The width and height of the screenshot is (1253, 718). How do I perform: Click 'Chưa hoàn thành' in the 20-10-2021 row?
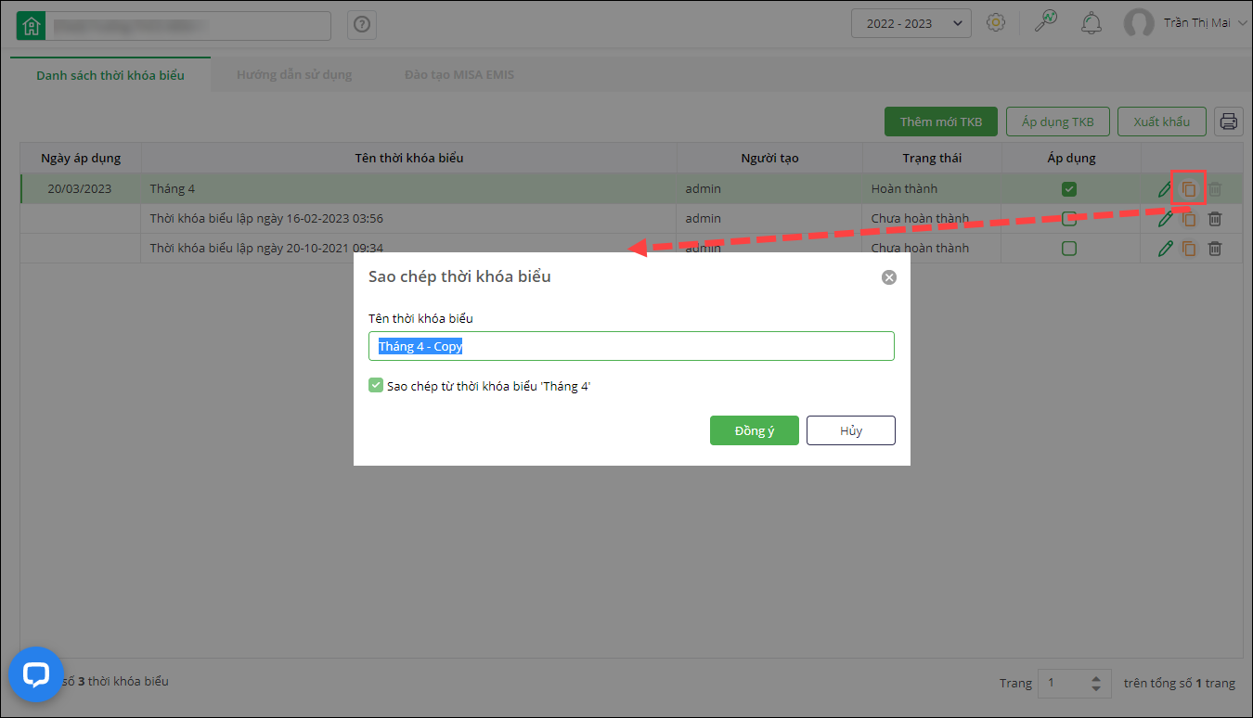(920, 249)
